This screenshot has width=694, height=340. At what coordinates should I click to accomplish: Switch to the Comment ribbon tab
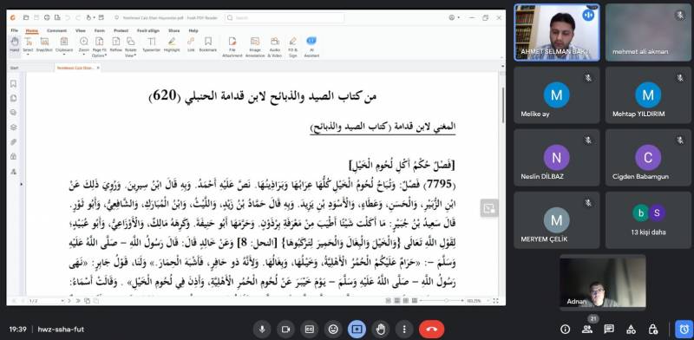(x=56, y=30)
